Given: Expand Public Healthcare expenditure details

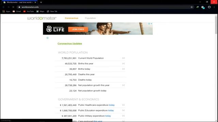Looking at the screenshot, I should [x=123, y=105].
